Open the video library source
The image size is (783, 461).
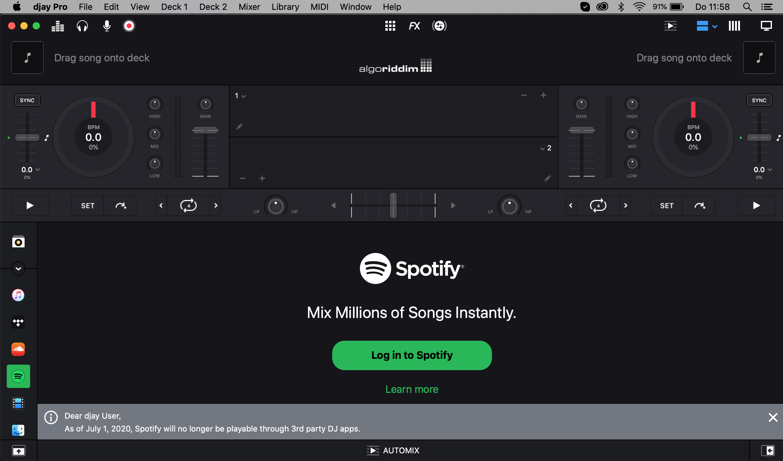[x=18, y=403]
